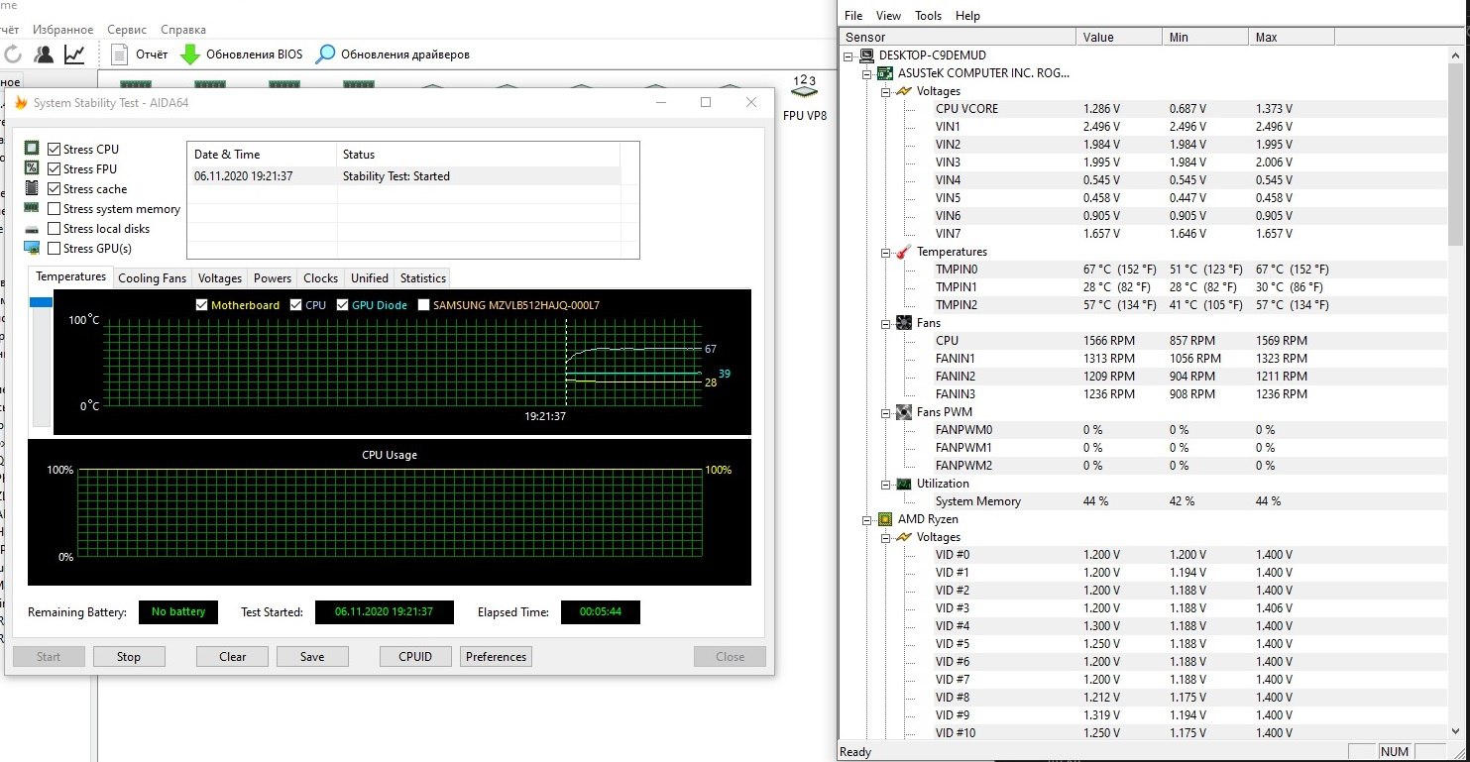Uncheck the Stress FPU checkbox
This screenshot has height=762, width=1470.
coord(55,168)
